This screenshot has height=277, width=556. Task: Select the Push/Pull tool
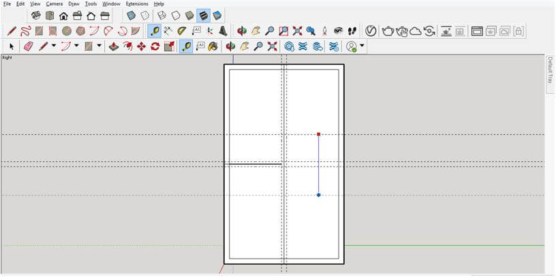[x=114, y=46]
